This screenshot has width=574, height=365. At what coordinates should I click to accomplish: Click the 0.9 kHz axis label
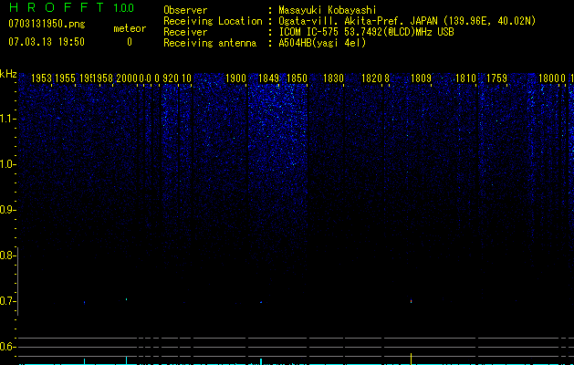[x=7, y=210]
